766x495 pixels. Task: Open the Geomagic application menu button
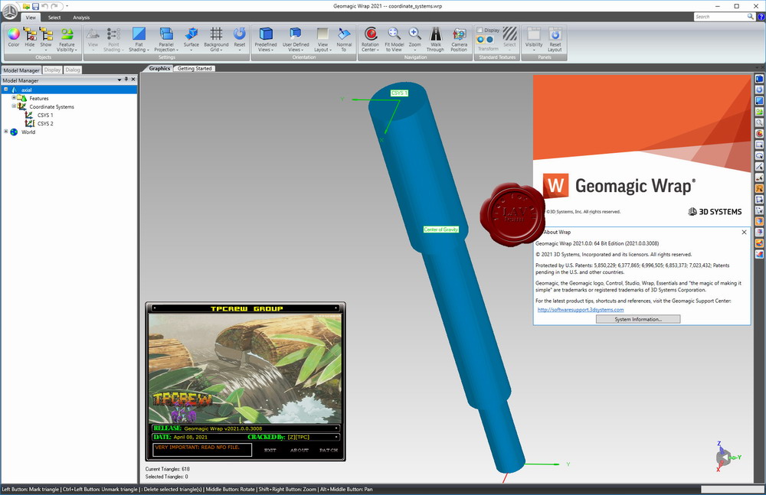point(10,11)
